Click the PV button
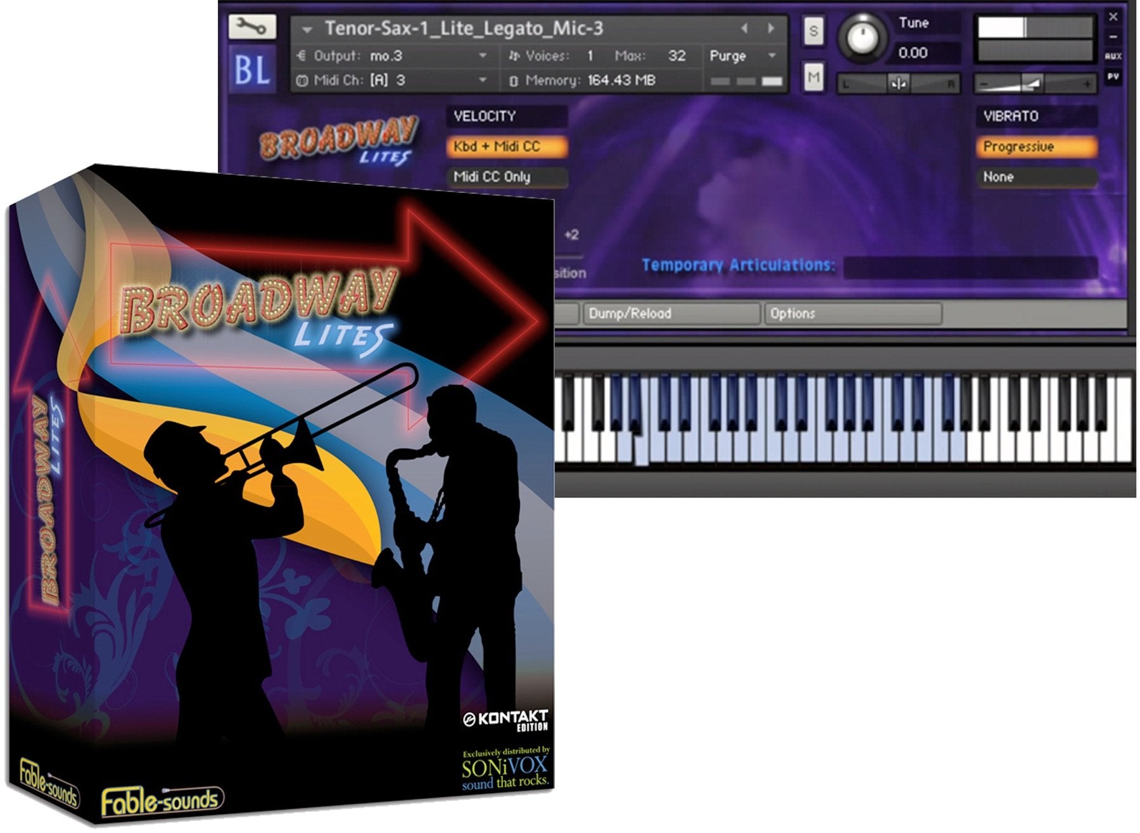 click(1113, 77)
